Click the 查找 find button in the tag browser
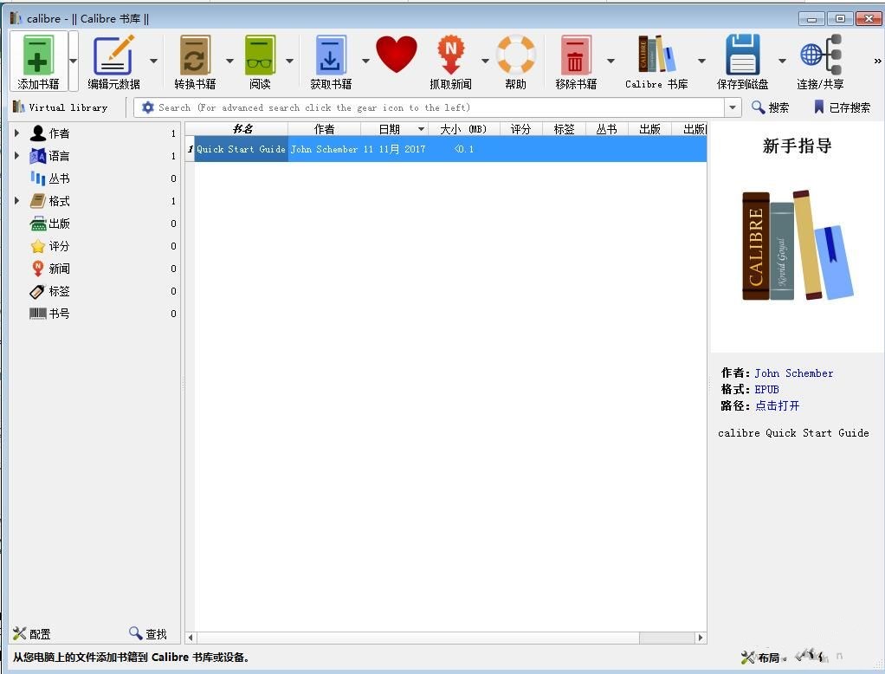885x674 pixels. [148, 634]
